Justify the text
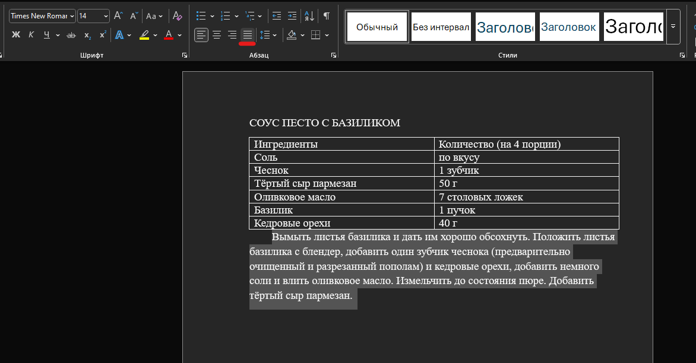Image resolution: width=696 pixels, height=363 pixels. coord(247,34)
